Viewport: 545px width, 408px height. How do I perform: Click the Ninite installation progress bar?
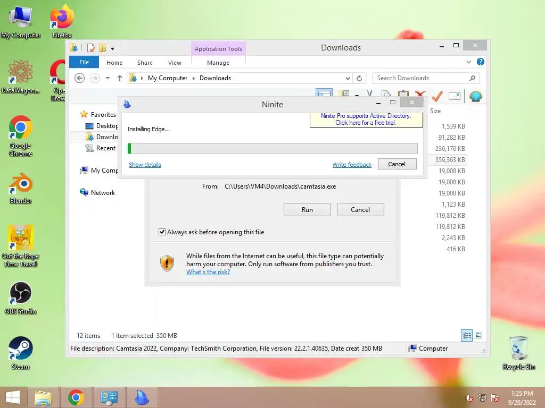point(272,149)
